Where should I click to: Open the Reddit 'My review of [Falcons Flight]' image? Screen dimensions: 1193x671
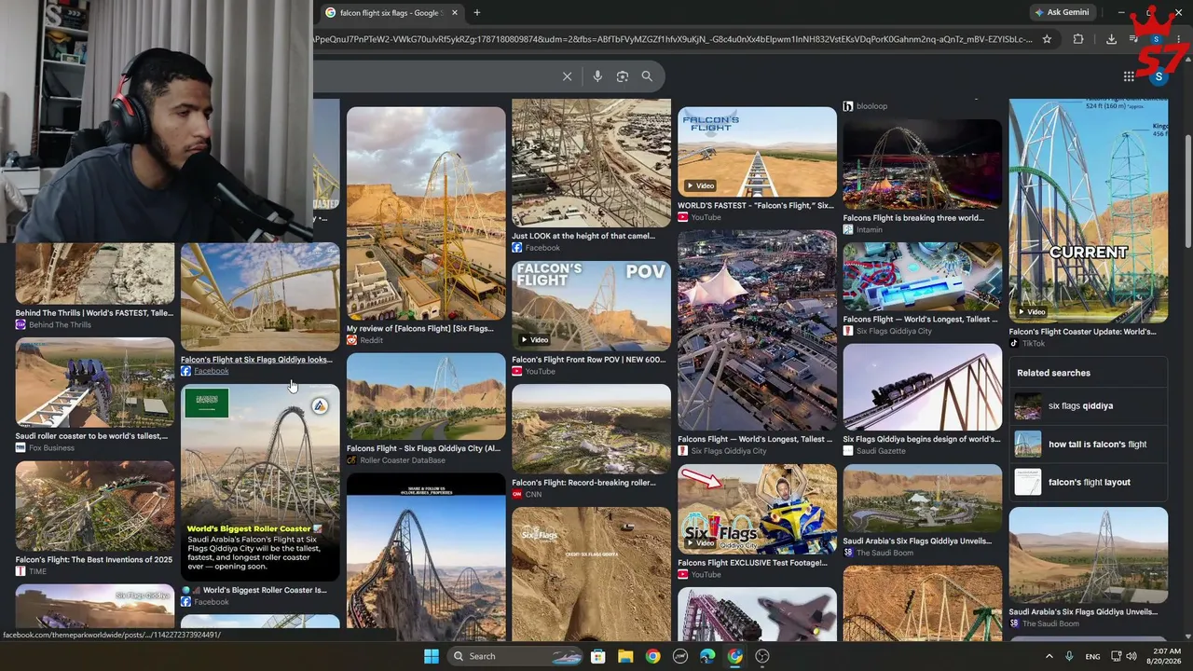(426, 213)
